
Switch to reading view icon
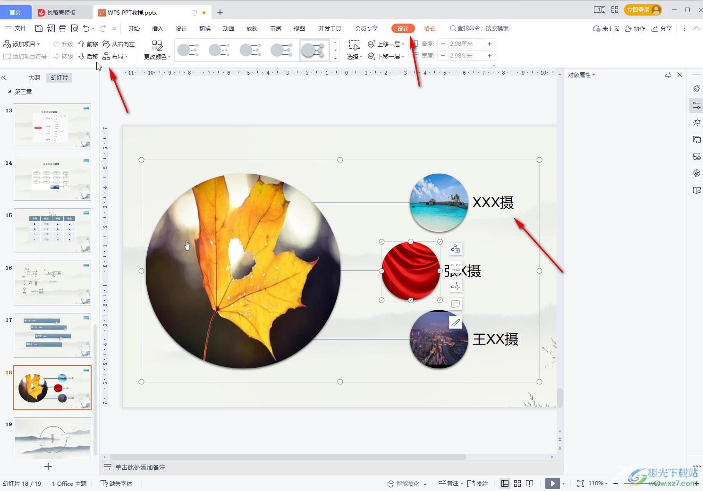[530, 483]
